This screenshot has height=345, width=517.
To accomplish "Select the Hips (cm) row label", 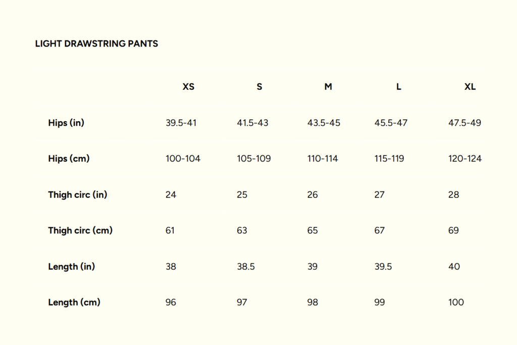I will pos(69,159).
